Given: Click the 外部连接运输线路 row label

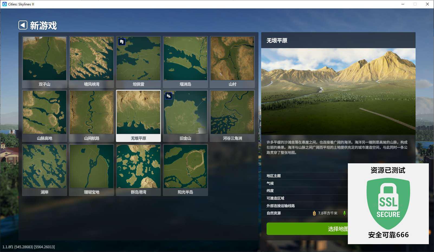Looking at the screenshot, I should click(281, 206).
